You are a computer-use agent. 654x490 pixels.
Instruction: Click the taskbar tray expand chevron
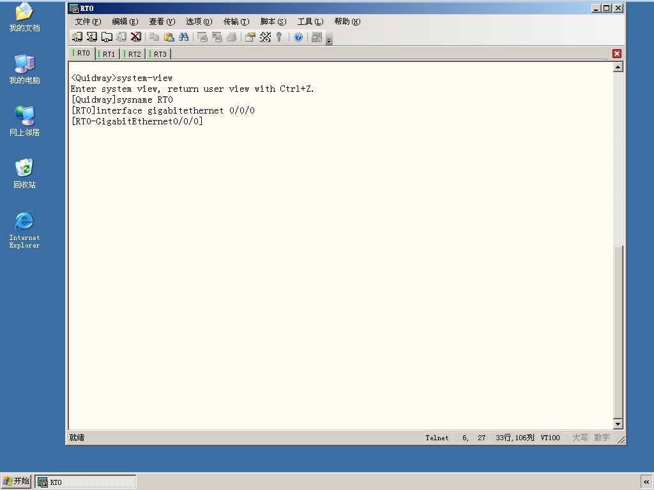click(x=646, y=482)
